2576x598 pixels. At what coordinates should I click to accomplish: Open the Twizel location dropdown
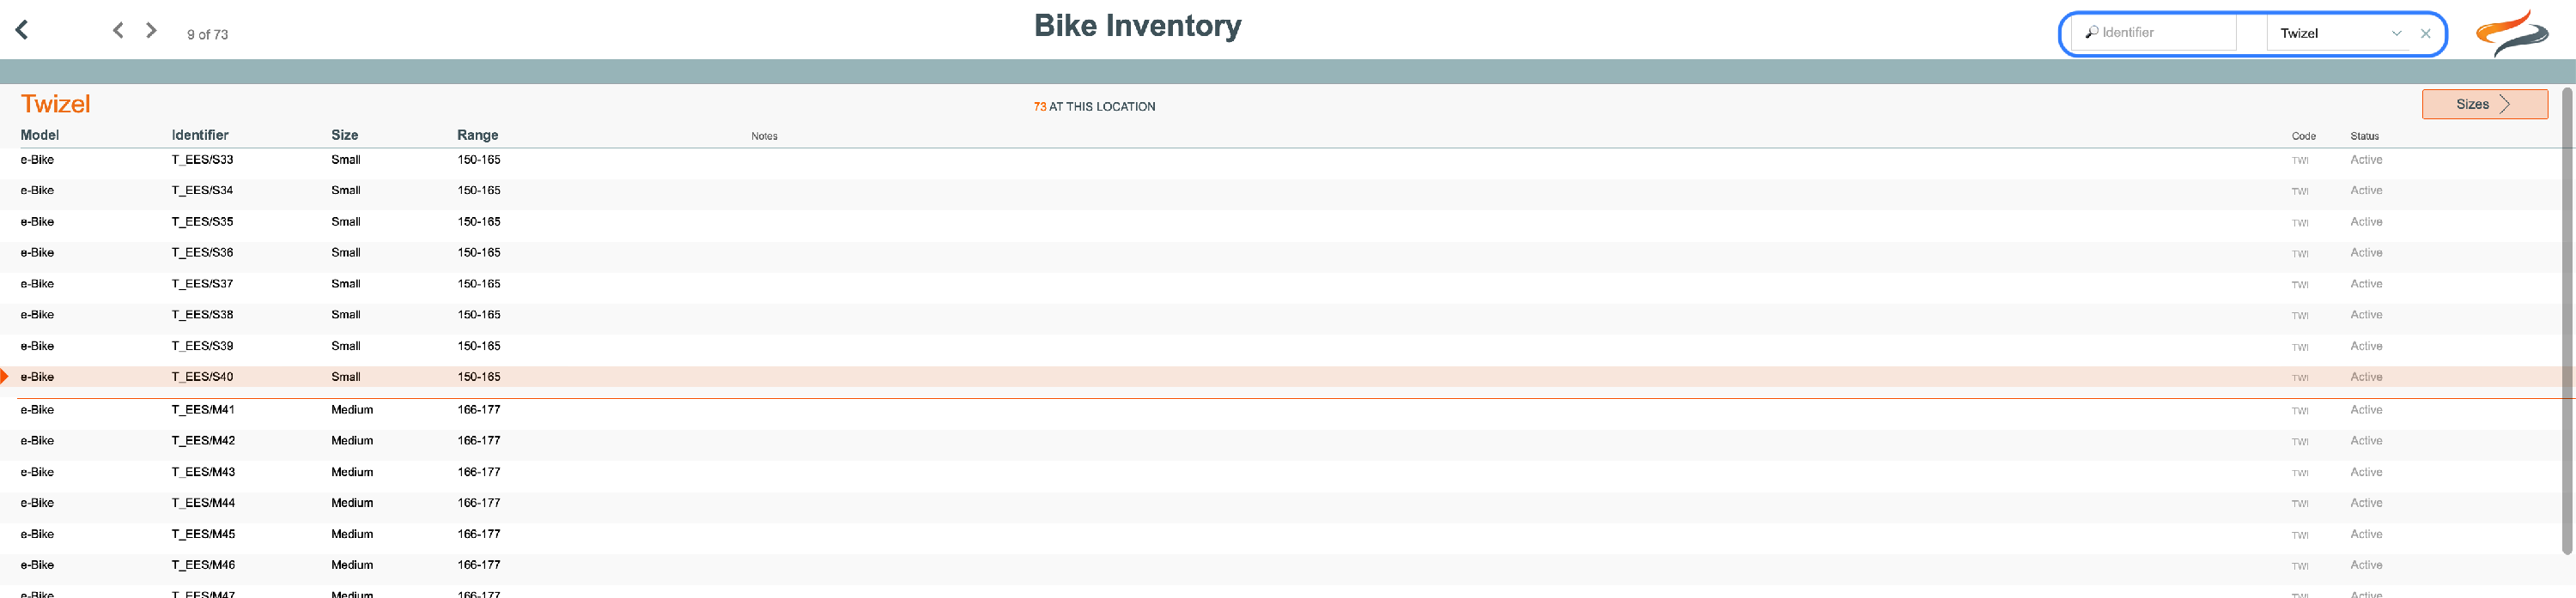pos(2340,33)
